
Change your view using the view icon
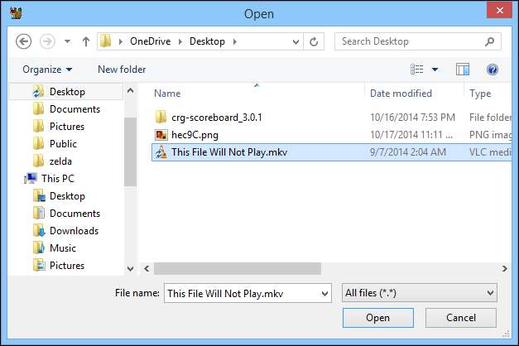pos(416,70)
